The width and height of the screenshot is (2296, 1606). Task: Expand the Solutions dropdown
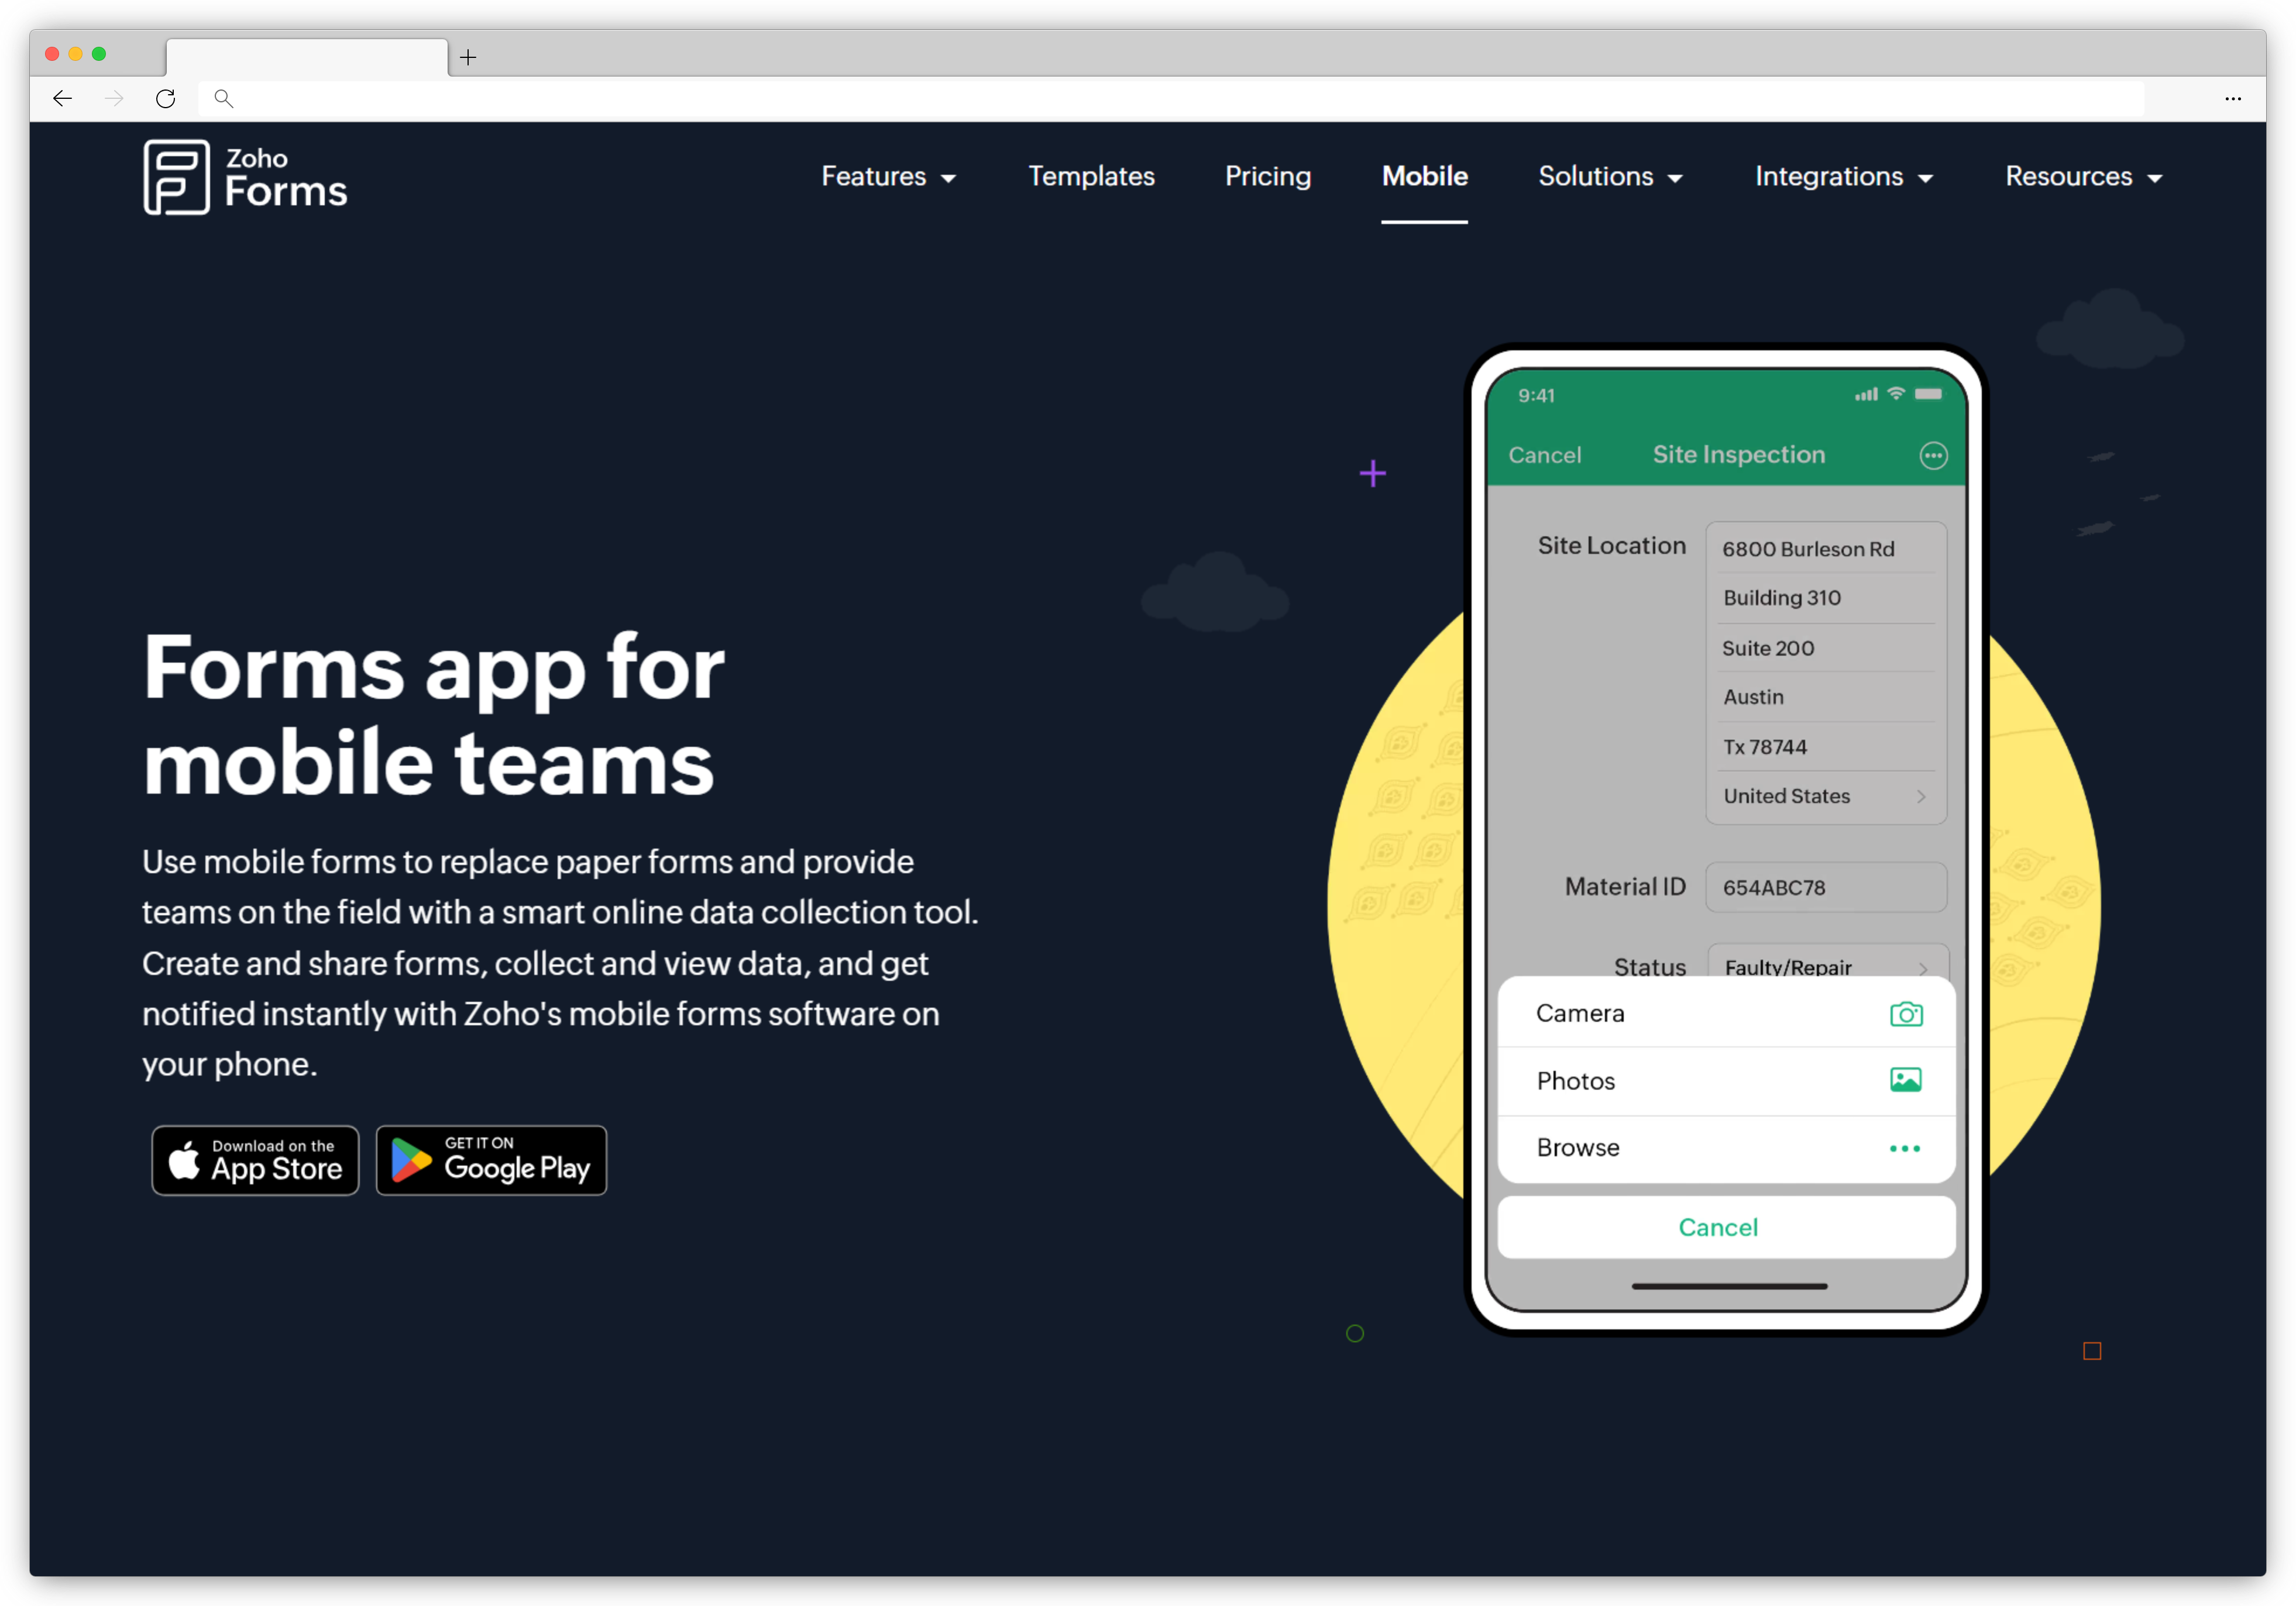1610,176
